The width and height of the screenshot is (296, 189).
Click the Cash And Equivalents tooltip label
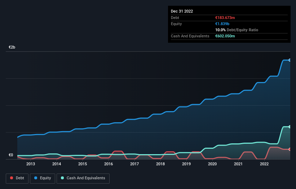click(190, 36)
